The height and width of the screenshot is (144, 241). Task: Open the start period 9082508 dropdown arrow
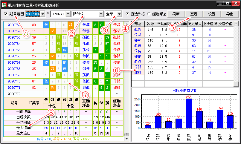coord(42,14)
